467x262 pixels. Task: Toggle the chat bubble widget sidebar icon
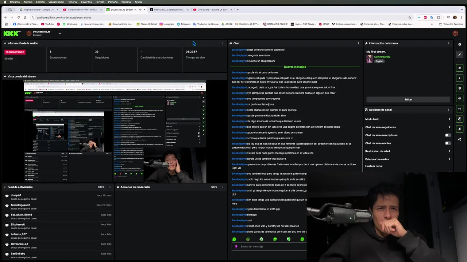[460, 98]
